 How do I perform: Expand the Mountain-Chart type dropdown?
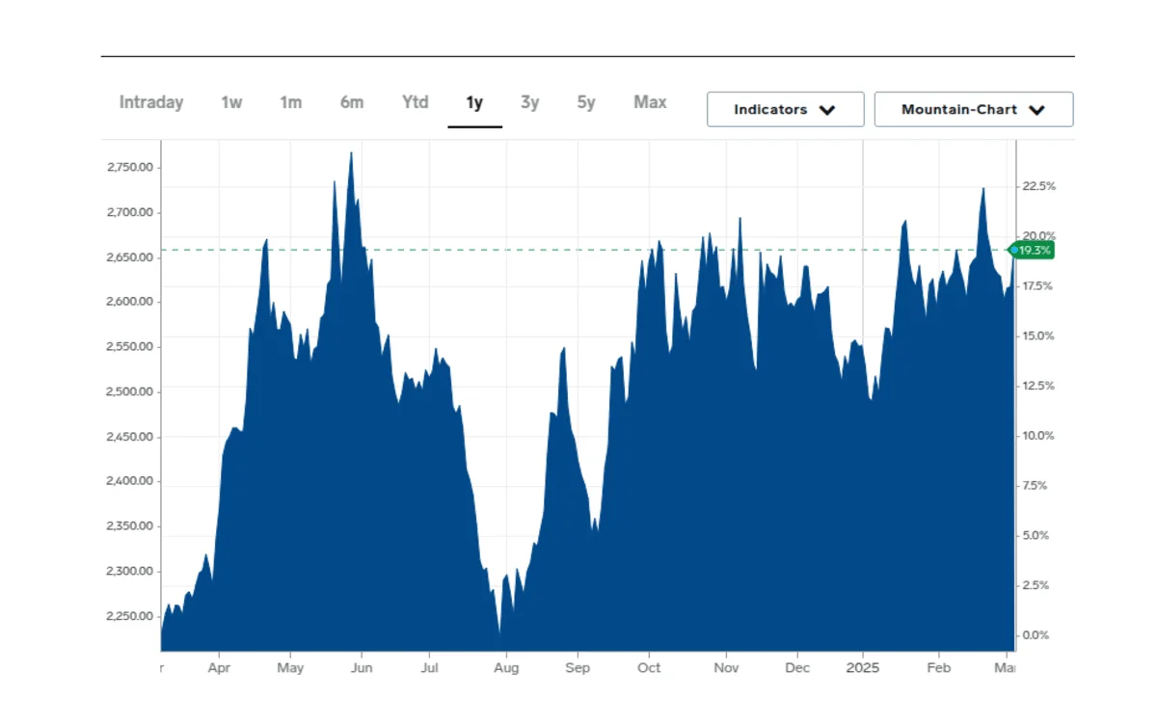973,110
